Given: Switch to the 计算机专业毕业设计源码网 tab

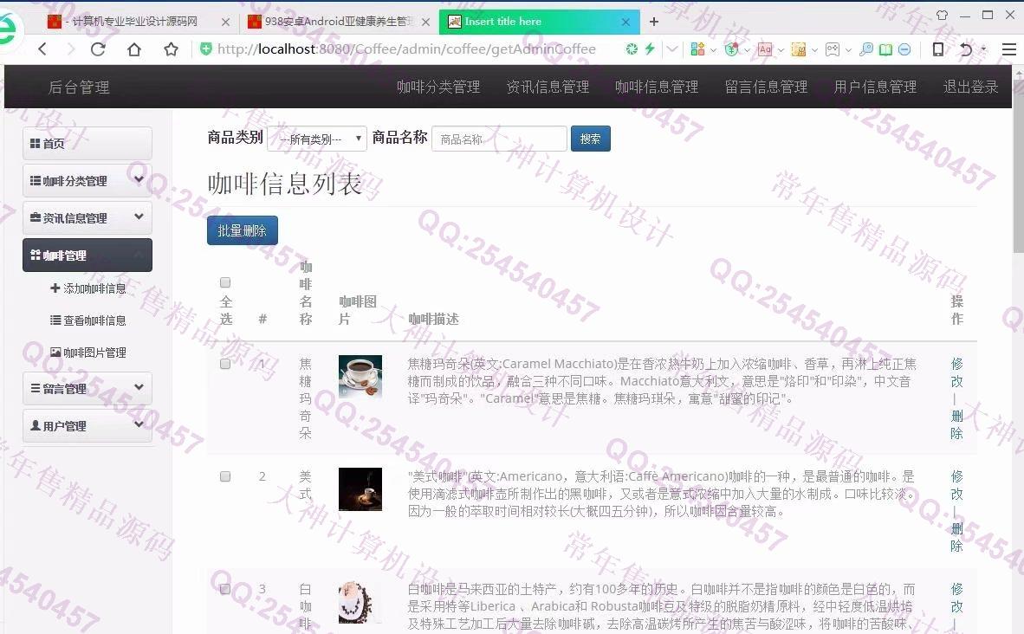Looking at the screenshot, I should click(137, 22).
